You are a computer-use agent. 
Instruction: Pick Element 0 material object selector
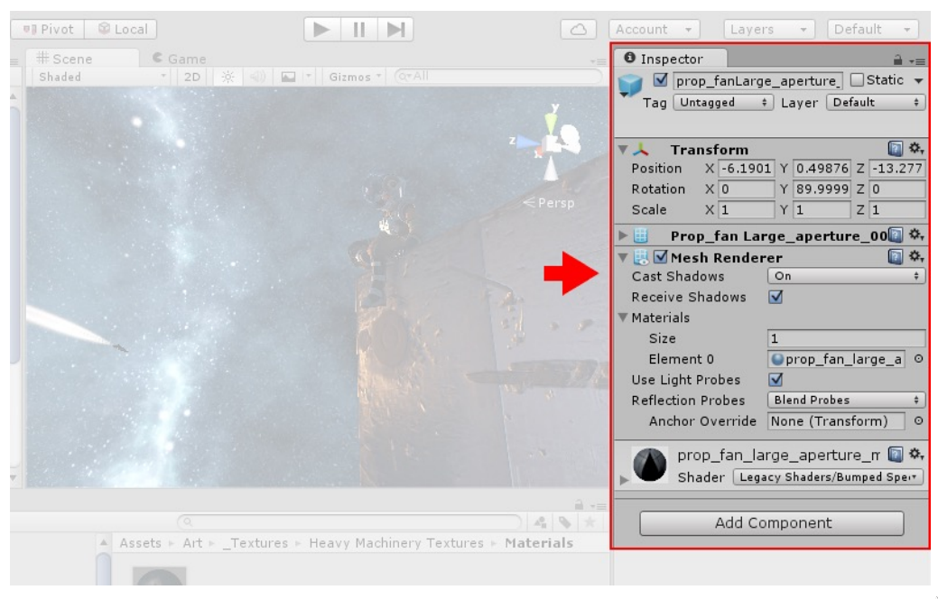pos(918,359)
